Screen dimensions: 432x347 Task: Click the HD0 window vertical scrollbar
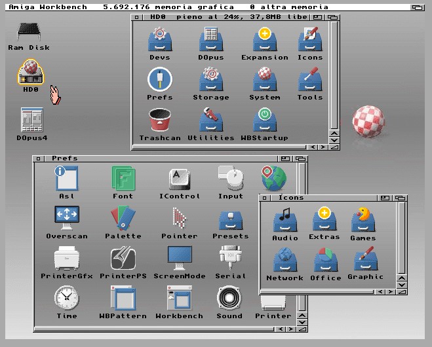click(334, 75)
